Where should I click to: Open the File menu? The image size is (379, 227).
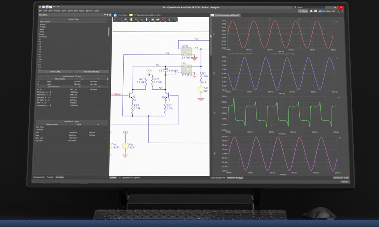tap(40, 11)
